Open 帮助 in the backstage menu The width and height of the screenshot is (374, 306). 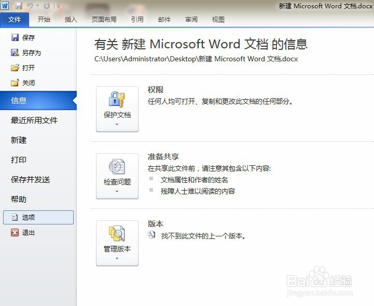pyautogui.click(x=19, y=199)
